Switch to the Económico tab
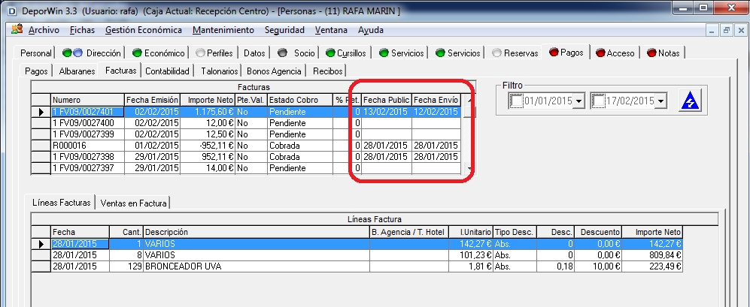Viewport: 750px width, 307px height. coord(158,53)
